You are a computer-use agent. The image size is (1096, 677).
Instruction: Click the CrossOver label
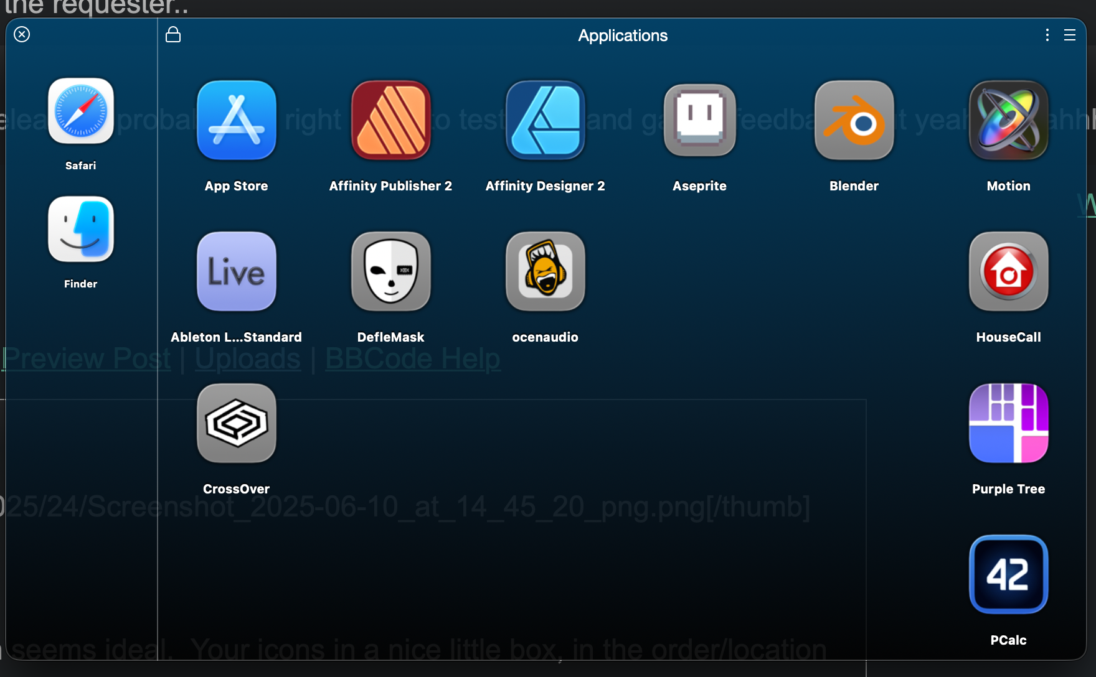pos(237,489)
